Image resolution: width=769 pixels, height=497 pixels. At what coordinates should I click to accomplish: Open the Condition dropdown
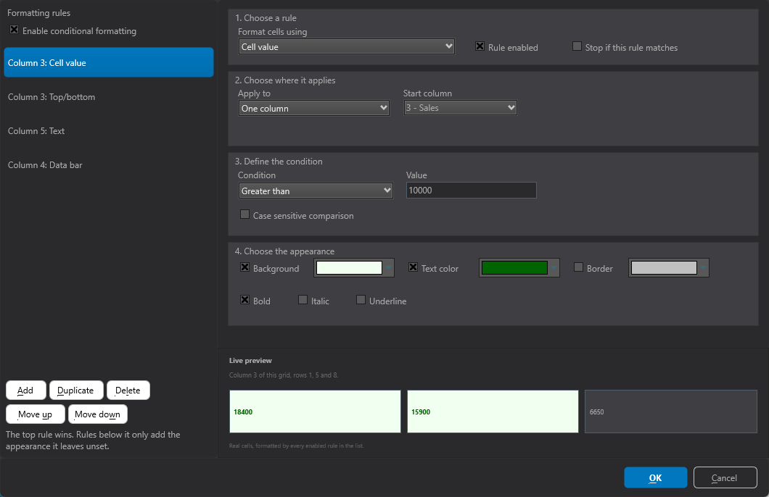tap(316, 191)
